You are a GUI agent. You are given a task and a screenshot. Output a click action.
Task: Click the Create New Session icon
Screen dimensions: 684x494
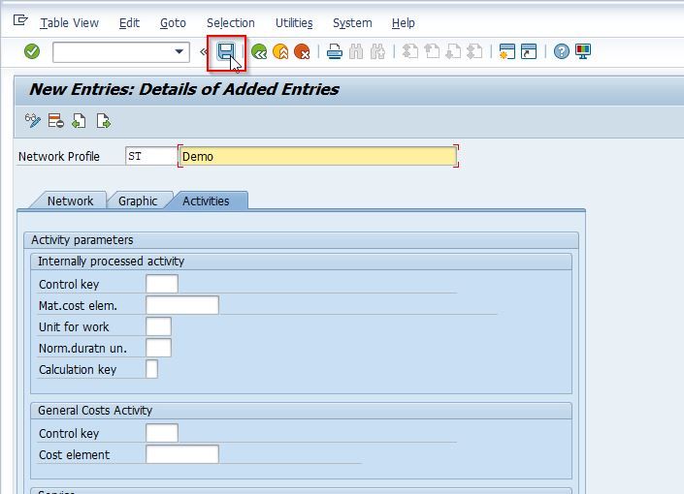[x=506, y=52]
